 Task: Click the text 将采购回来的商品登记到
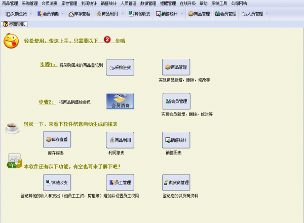point(81,65)
